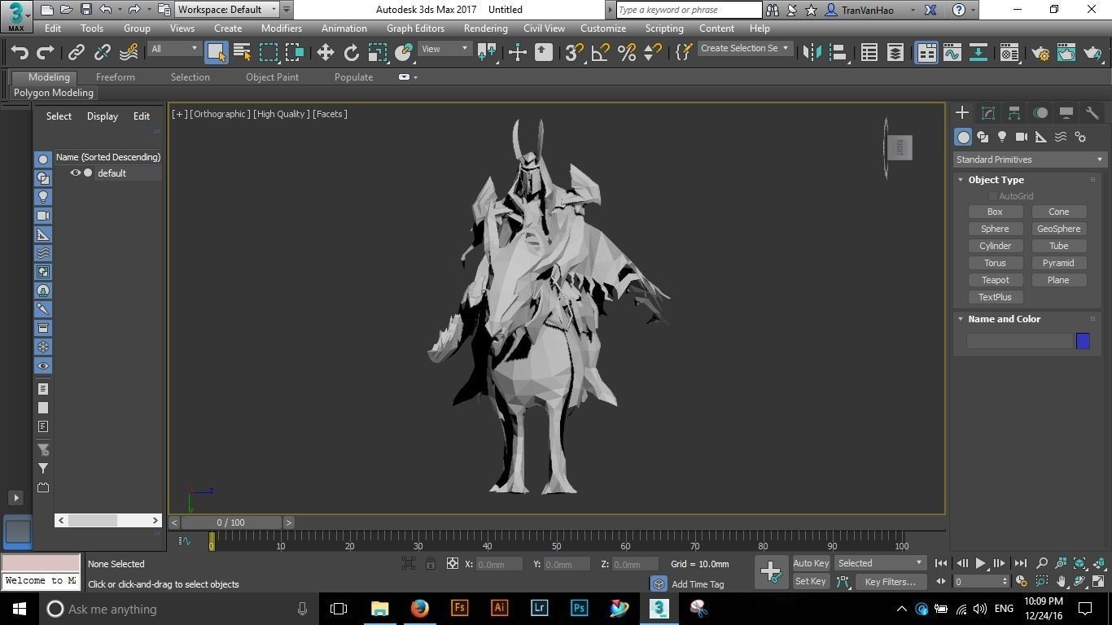Click the Windows Start button
1112x625 pixels.
[x=20, y=609]
